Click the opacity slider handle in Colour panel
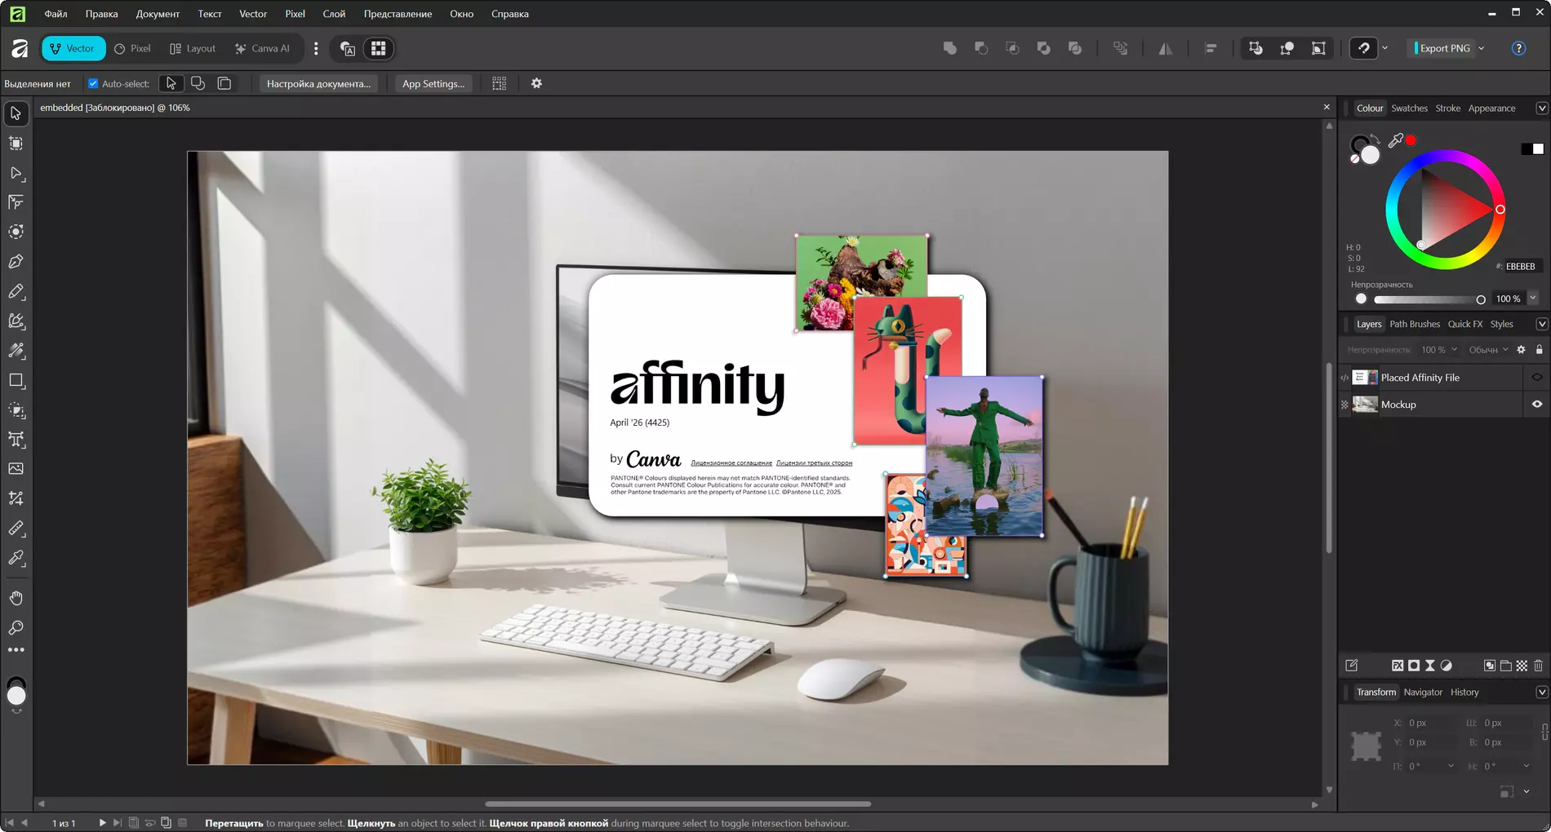The width and height of the screenshot is (1551, 832). pyautogui.click(x=1481, y=299)
